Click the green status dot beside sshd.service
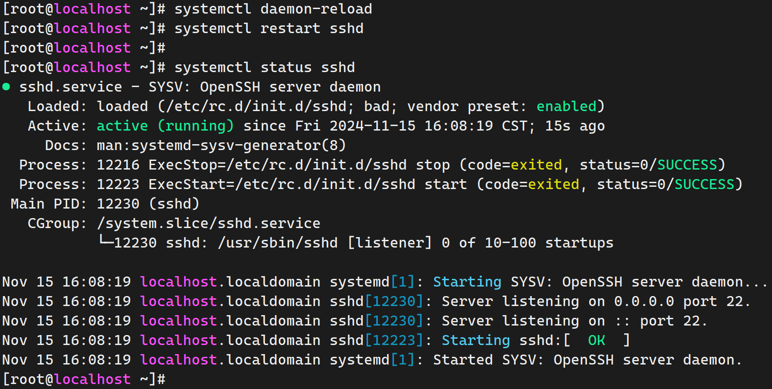This screenshot has height=389, width=772. pyautogui.click(x=6, y=87)
